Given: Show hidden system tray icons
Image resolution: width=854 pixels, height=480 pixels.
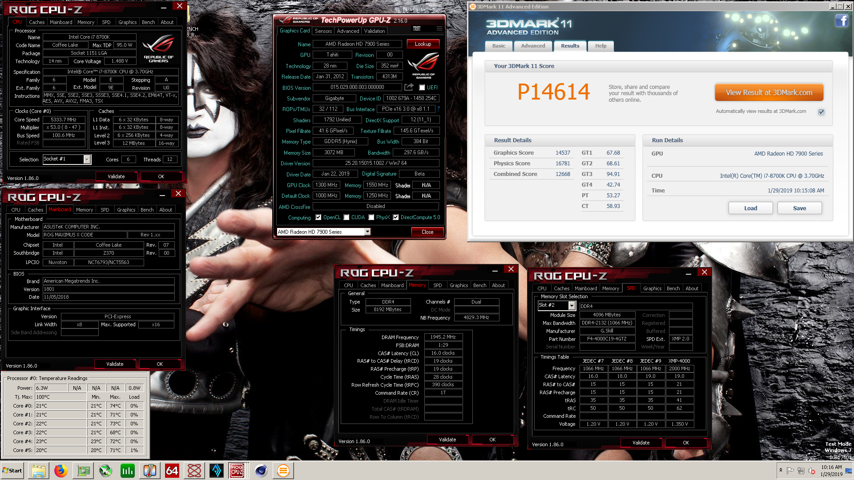Looking at the screenshot, I should tap(781, 470).
